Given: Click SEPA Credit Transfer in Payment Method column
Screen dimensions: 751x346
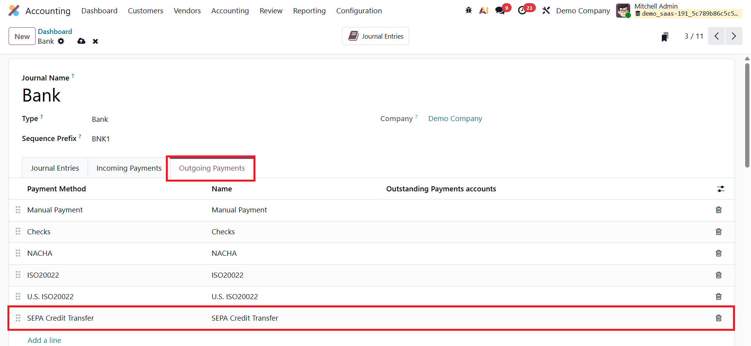Looking at the screenshot, I should tap(61, 318).
